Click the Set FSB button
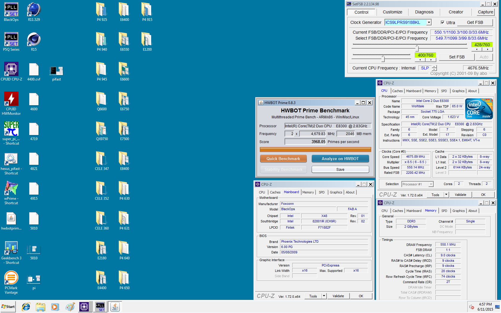Viewport: 501px width, 313px height. click(x=457, y=57)
